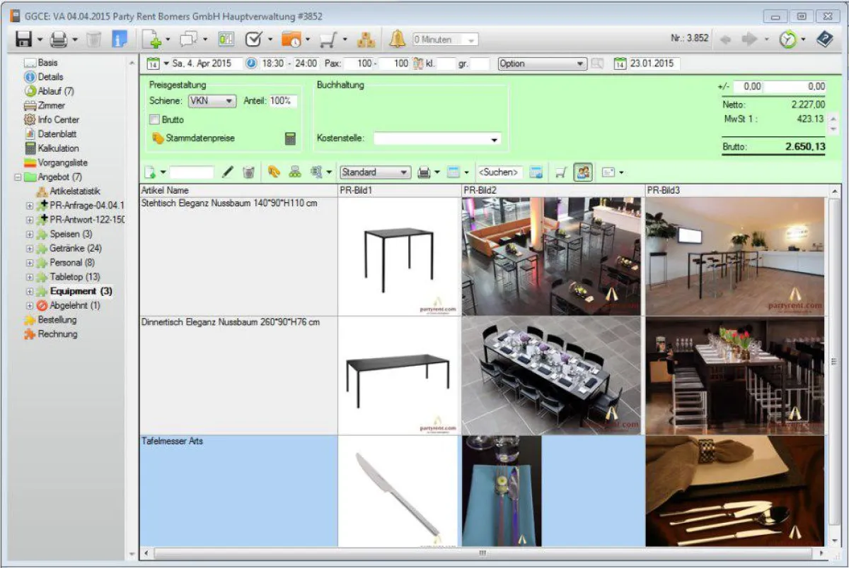Click the shopping cart toolbar icon
Image resolution: width=849 pixels, height=568 pixels.
point(327,40)
